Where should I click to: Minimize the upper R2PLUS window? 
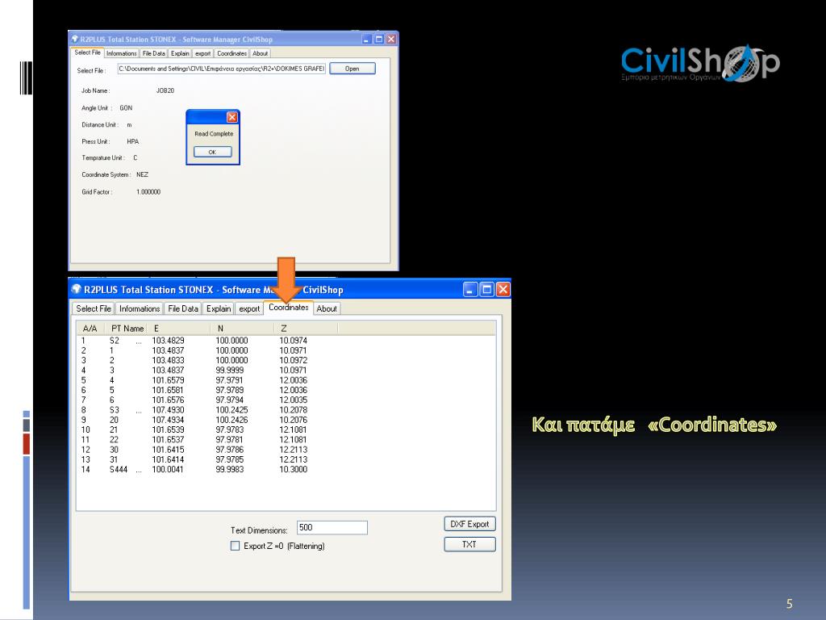(367, 39)
